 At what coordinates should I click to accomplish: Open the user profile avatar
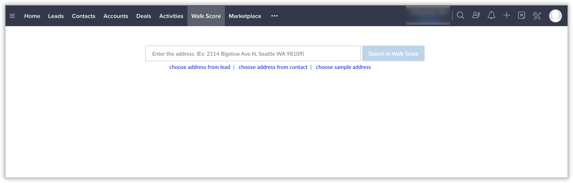555,16
